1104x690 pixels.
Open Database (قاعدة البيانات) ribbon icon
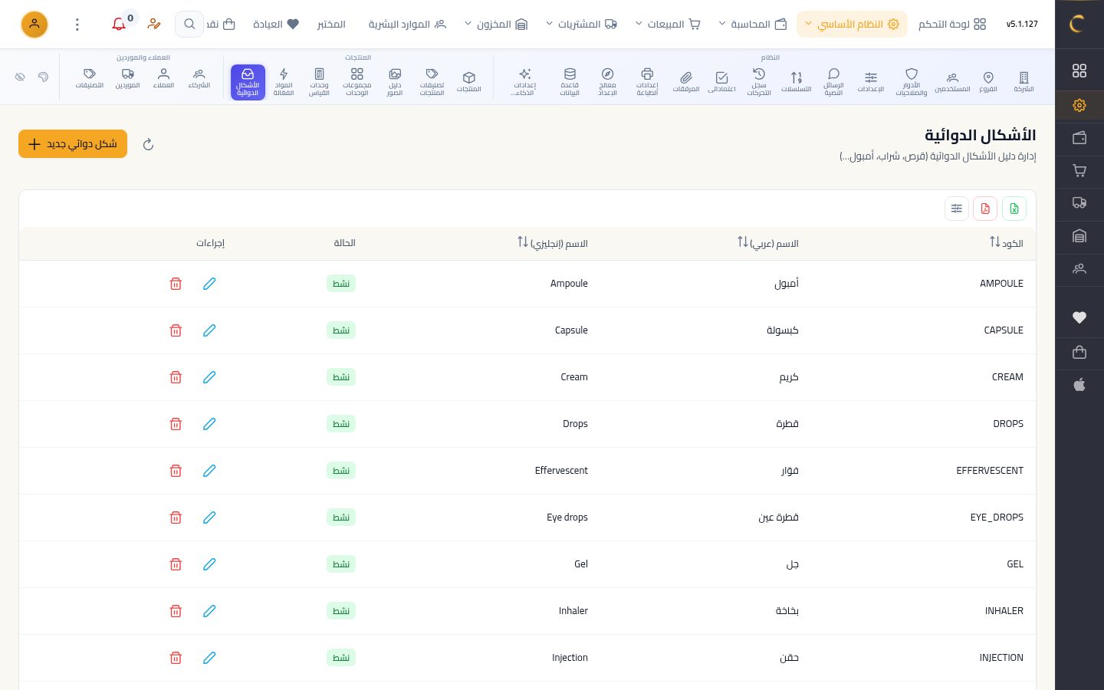click(x=570, y=82)
